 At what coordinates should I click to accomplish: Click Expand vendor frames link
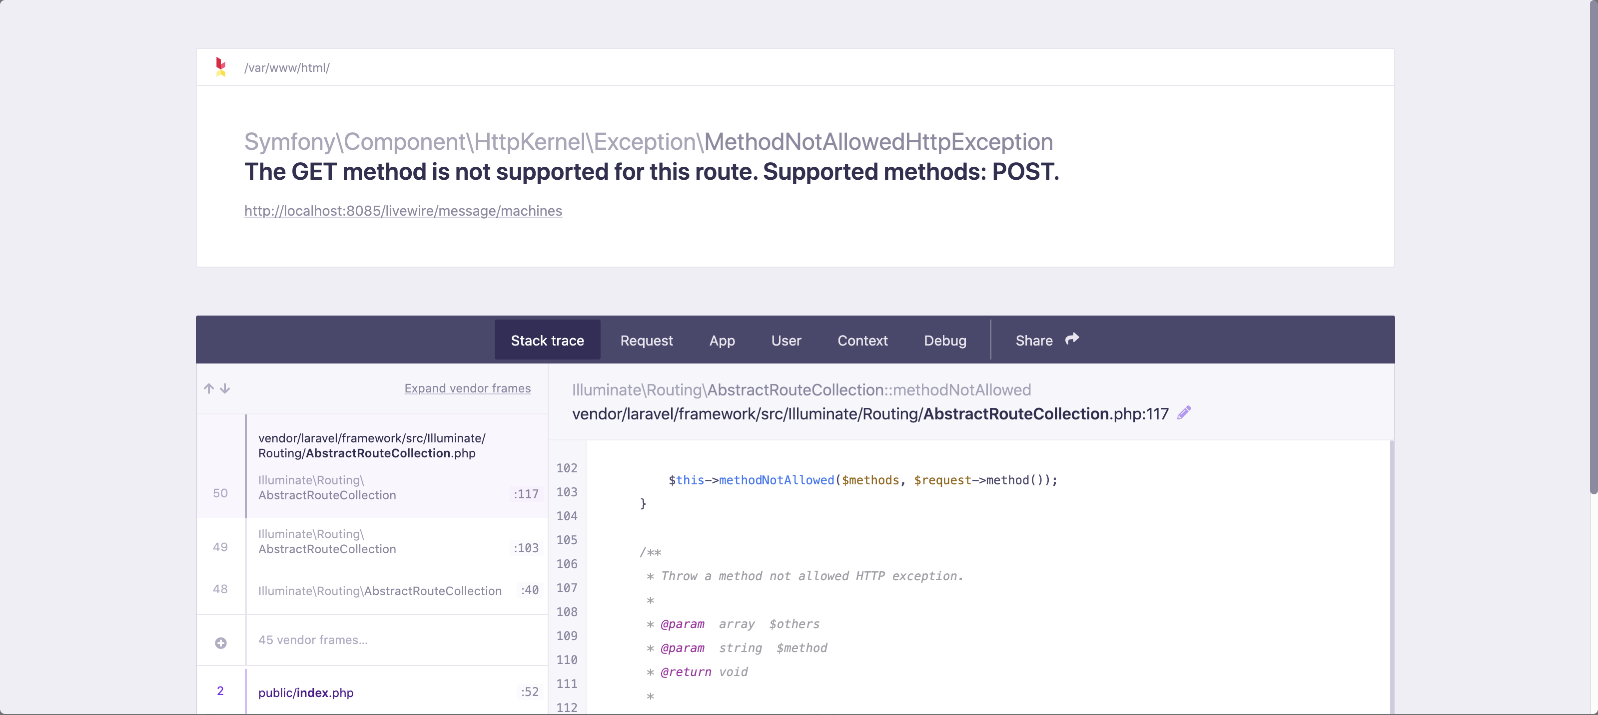(x=467, y=388)
